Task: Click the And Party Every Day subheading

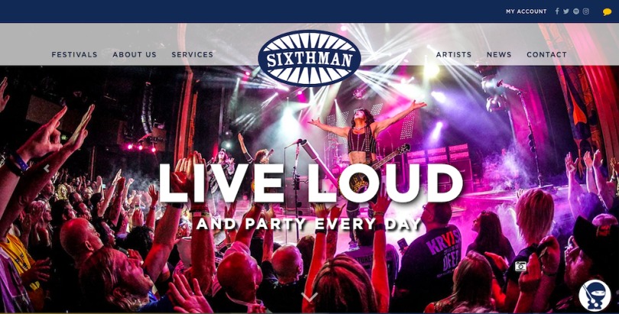Action: coord(309,225)
